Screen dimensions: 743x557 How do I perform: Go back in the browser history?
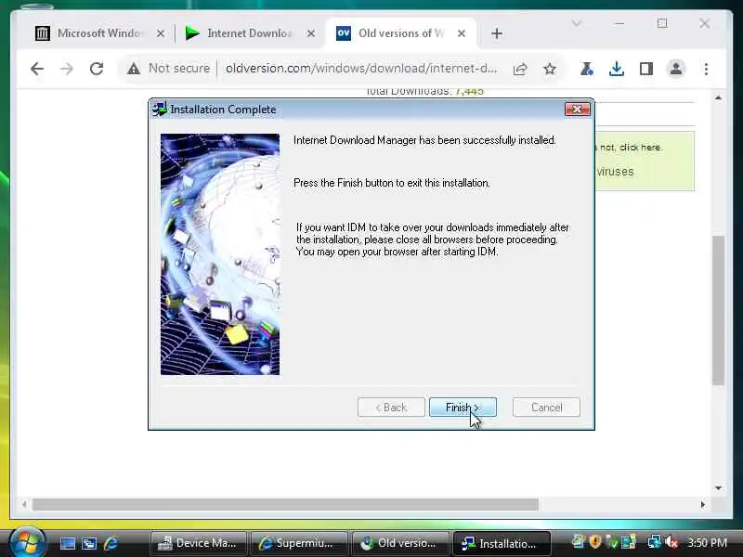[37, 69]
